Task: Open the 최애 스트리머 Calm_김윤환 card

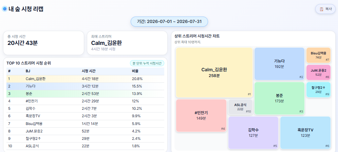Action: (x=127, y=43)
